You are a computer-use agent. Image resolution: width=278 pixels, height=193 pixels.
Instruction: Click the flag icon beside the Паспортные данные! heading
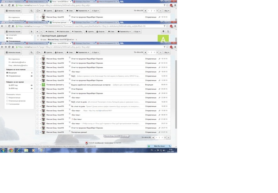tap(38, 36)
